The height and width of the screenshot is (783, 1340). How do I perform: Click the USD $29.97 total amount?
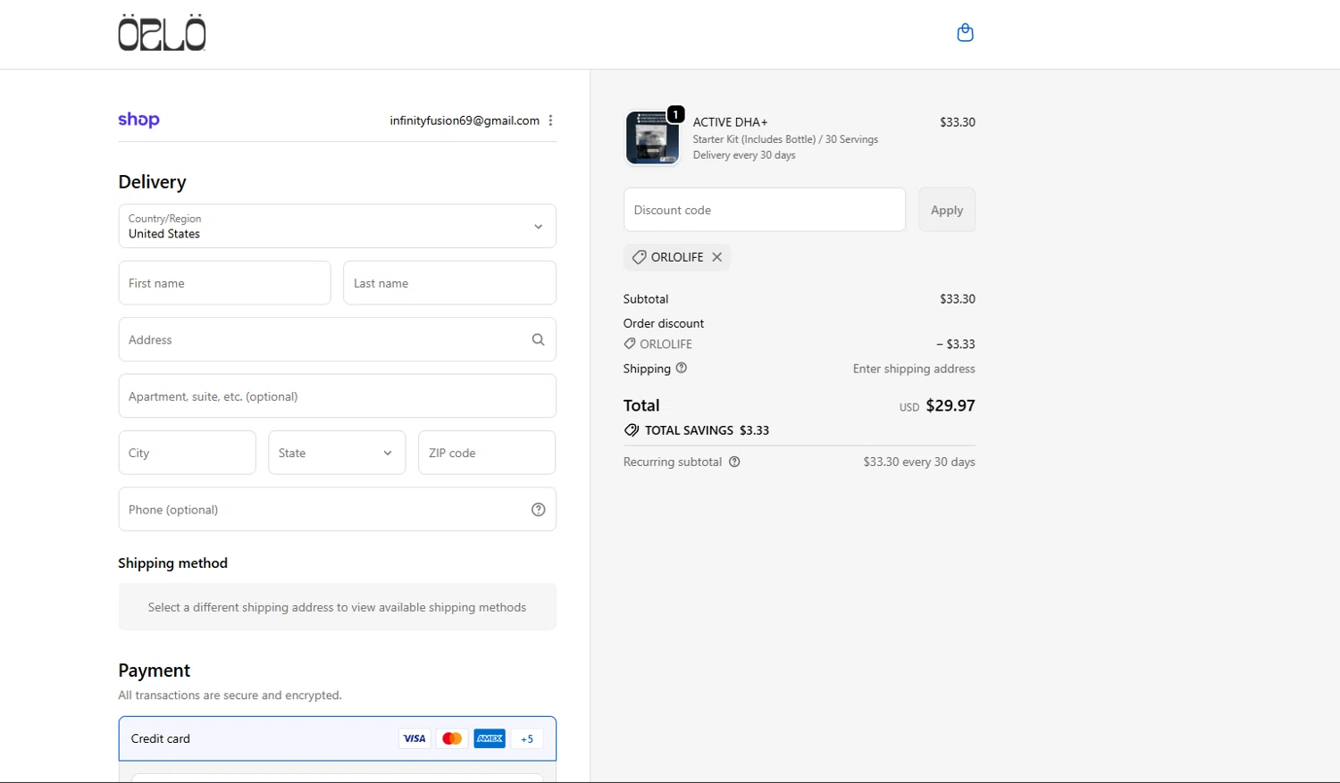click(x=937, y=405)
